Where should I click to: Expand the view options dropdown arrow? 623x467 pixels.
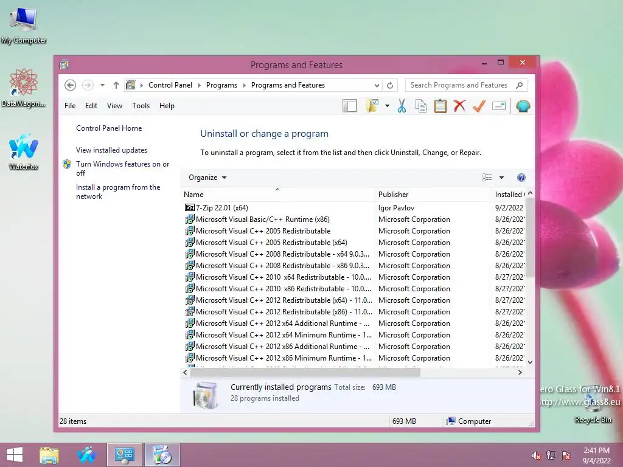pyautogui.click(x=501, y=178)
